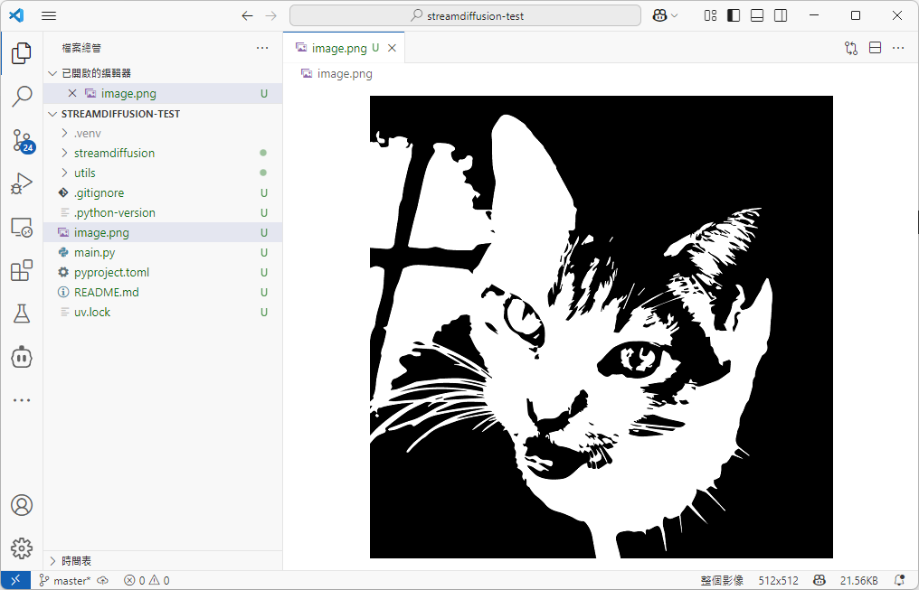This screenshot has width=919, height=590.
Task: Open the Testing flask view
Action: (x=22, y=314)
